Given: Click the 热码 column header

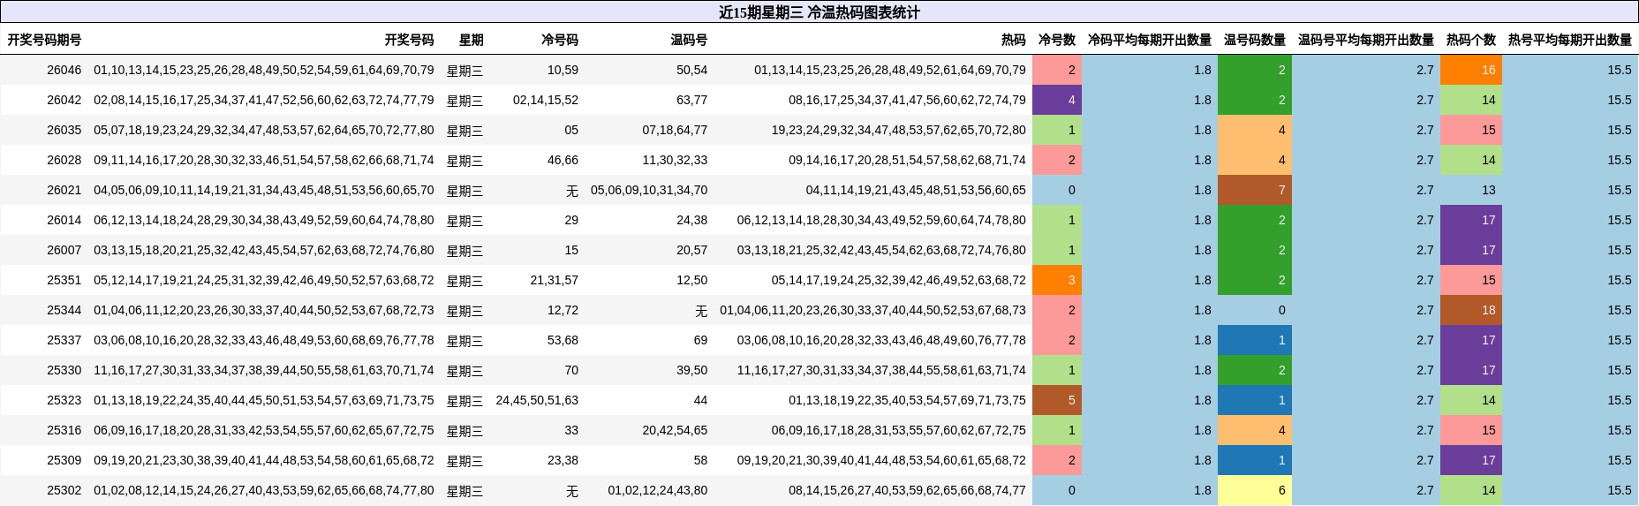Looking at the screenshot, I should pyautogui.click(x=1013, y=40).
